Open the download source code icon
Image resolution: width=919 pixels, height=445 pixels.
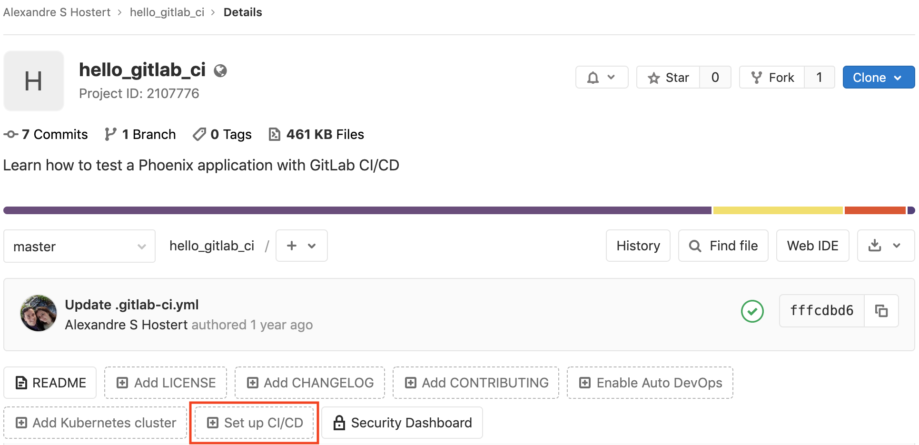coord(885,246)
